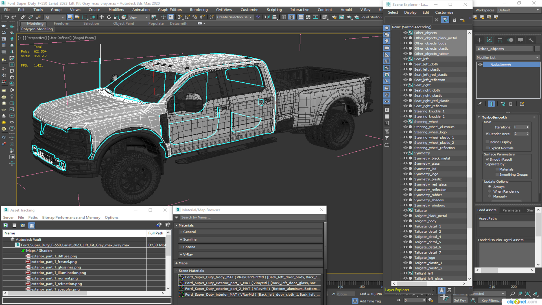The image size is (542, 305).
Task: Refresh the Asset Tracking list
Action: tap(6, 225)
